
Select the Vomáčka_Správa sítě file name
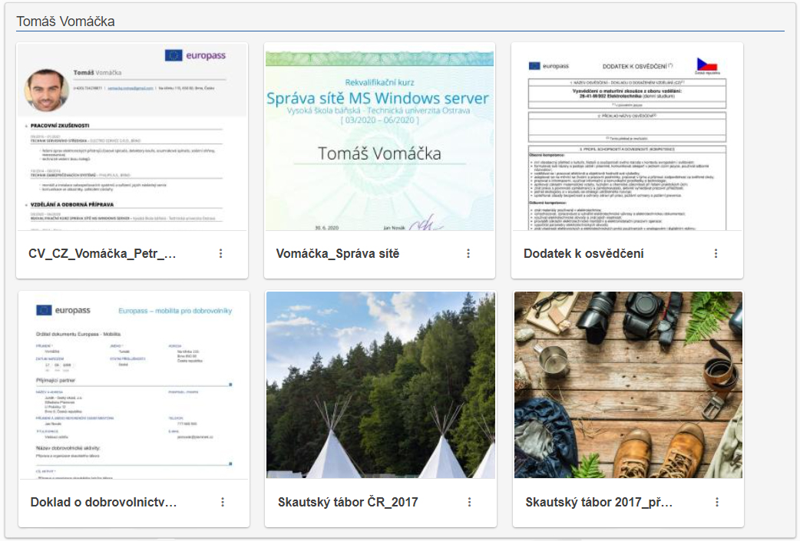point(338,253)
